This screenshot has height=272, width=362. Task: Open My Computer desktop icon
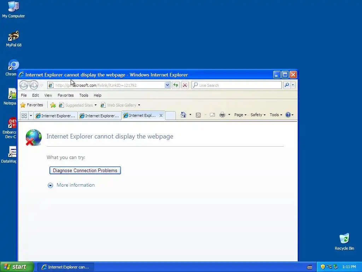(13, 10)
